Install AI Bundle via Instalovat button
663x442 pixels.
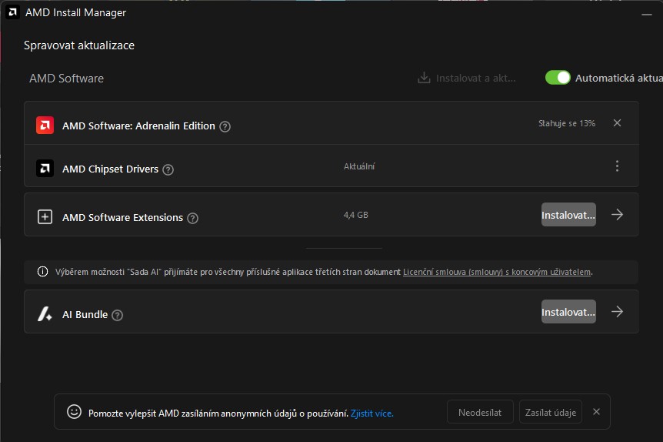click(x=568, y=312)
